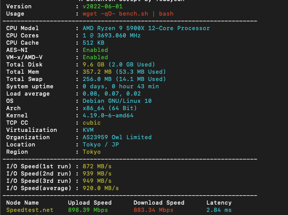Click the latency value 2.84 ms

219,210
